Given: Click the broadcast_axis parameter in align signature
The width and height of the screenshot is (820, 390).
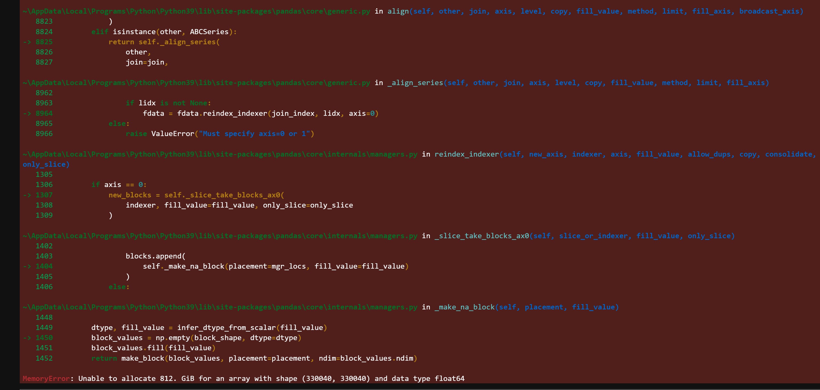Looking at the screenshot, I should pyautogui.click(x=769, y=11).
